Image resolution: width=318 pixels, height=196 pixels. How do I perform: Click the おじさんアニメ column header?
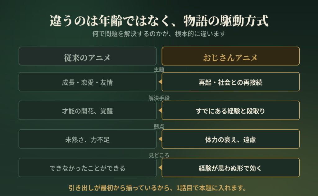coord(231,56)
